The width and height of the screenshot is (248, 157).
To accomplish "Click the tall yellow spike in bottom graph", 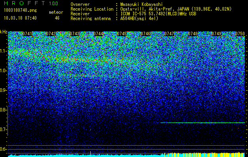I will tap(90, 154).
